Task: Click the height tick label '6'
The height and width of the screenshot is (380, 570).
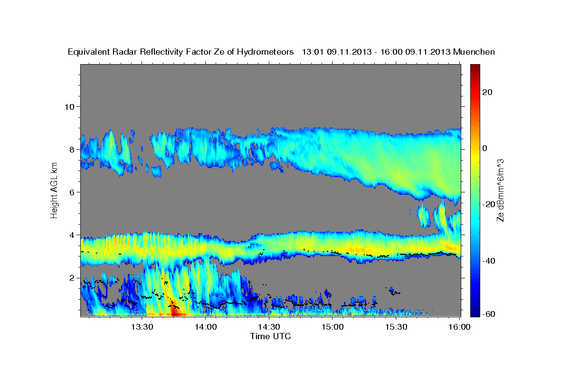Action: point(72,192)
